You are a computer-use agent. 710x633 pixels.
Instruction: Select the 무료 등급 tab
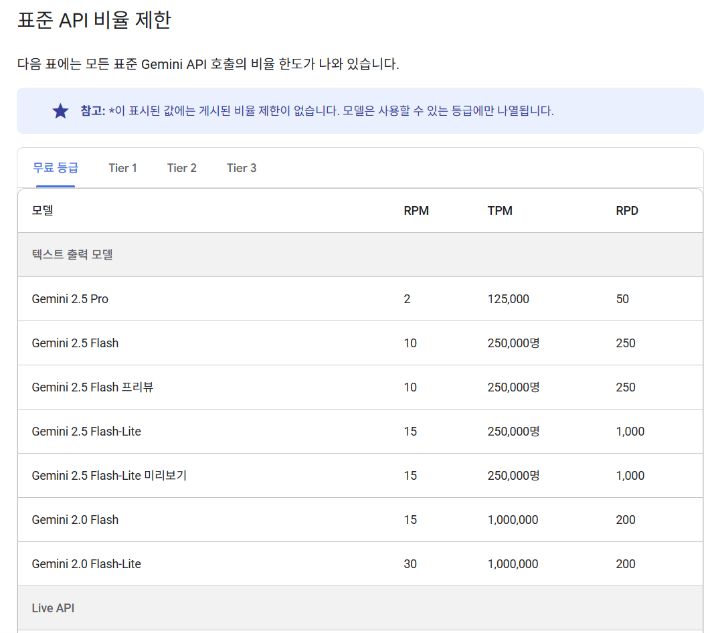point(56,168)
